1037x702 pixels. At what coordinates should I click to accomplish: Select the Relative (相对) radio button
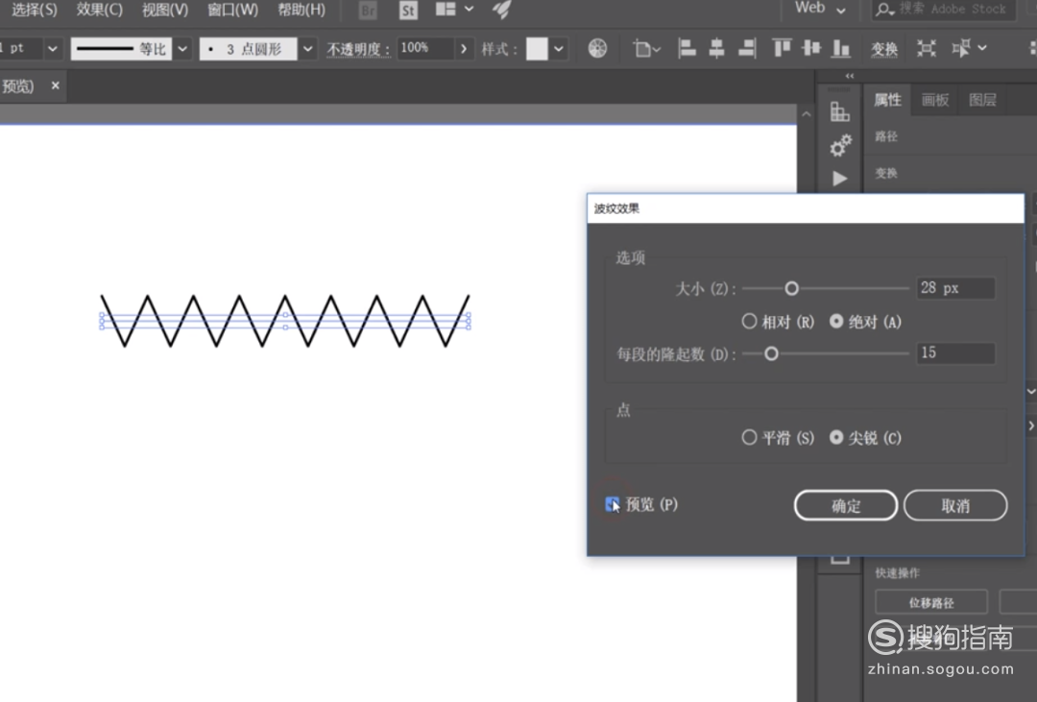749,322
